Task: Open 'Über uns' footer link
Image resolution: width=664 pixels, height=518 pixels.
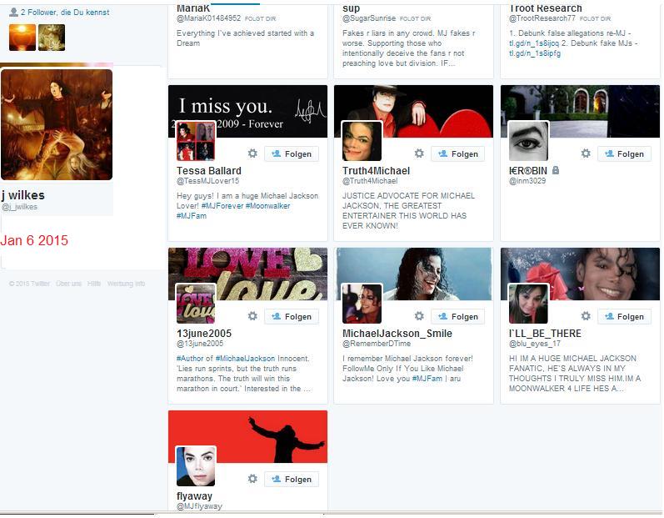Action: coord(68,284)
